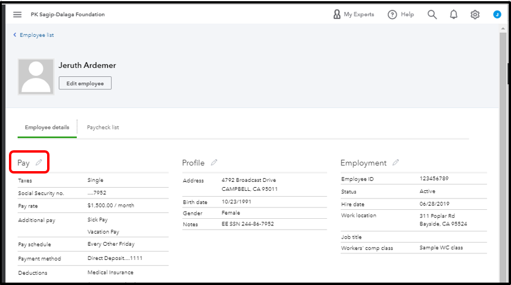Switch to the Paycheck list tab
Image resolution: width=511 pixels, height=285 pixels.
click(103, 127)
